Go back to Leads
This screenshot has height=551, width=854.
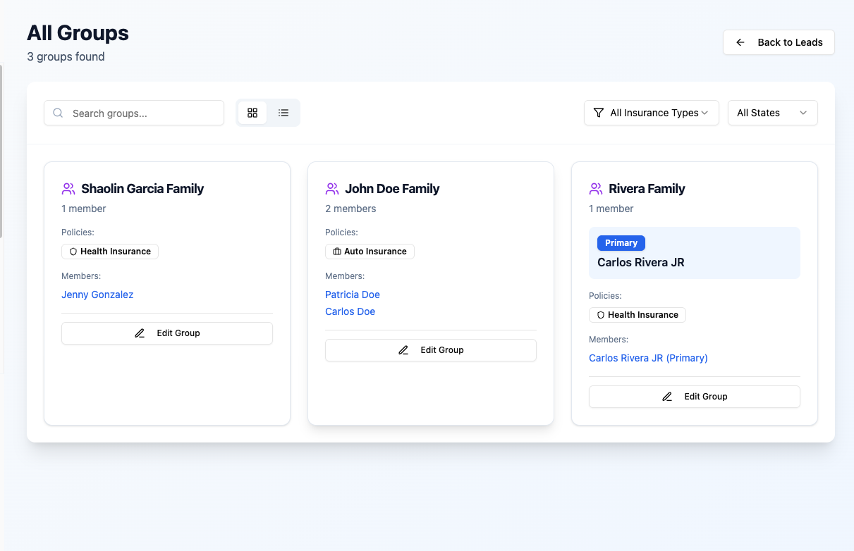[779, 42]
